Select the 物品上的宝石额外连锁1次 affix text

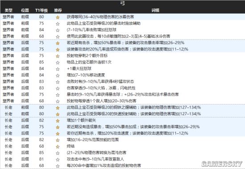click(89, 62)
